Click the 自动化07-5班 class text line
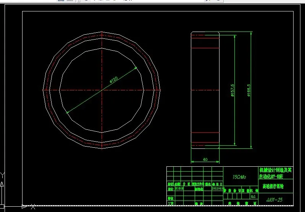Image resolution: width=305 pixels, height=212 pixels. coord(271,176)
